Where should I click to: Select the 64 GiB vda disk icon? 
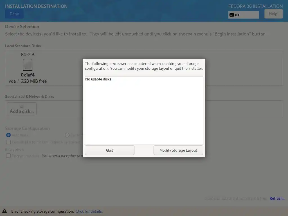pos(28,65)
